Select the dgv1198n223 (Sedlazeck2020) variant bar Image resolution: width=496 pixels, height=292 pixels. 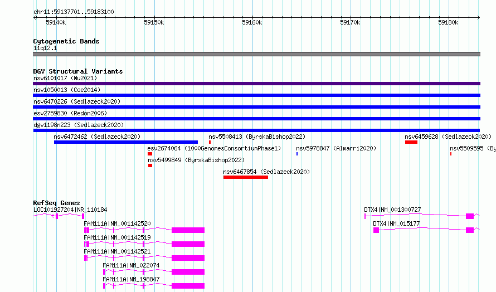(256, 130)
